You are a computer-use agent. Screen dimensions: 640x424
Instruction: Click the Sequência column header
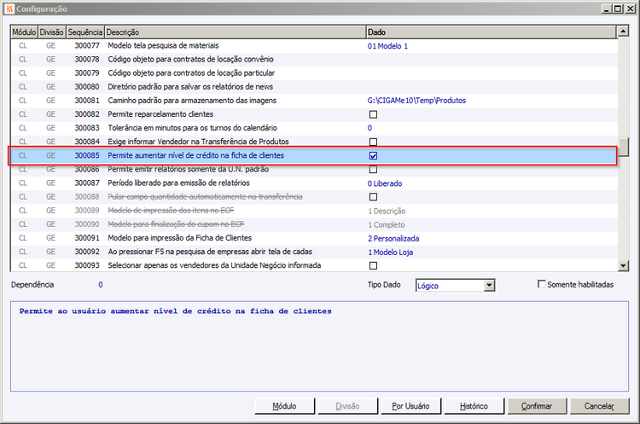point(85,32)
